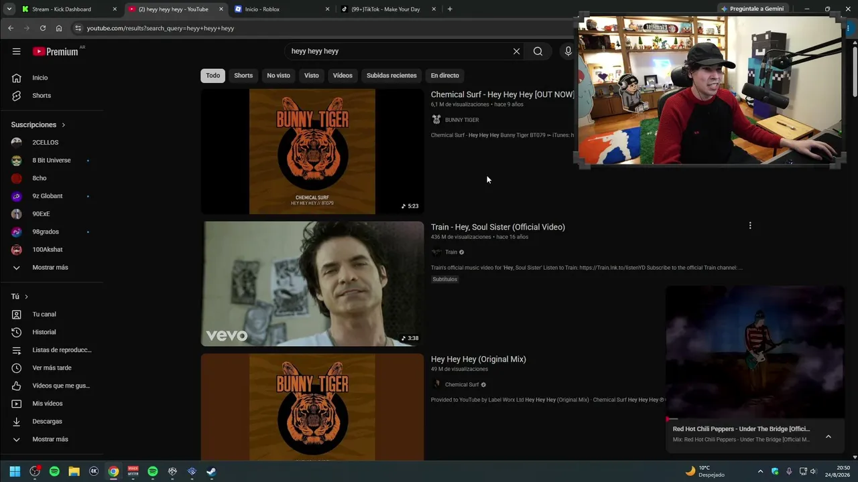Image resolution: width=858 pixels, height=482 pixels.
Task: Go to YouTube Premium home via logo
Action: pos(55,52)
